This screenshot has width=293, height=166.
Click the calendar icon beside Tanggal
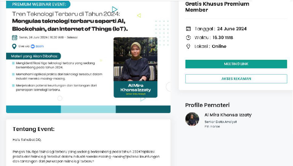[188, 29]
